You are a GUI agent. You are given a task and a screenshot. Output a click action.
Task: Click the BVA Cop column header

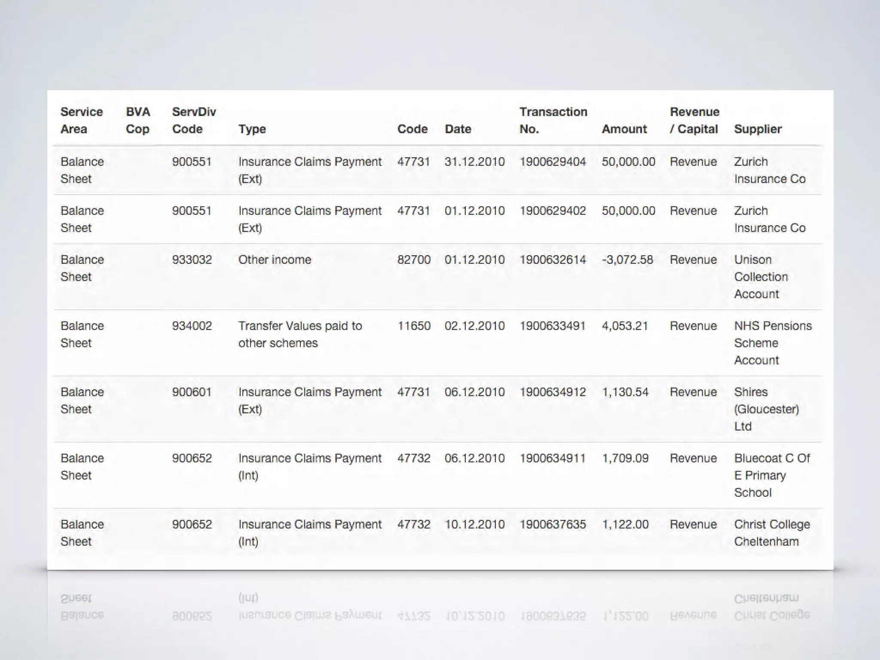(138, 120)
